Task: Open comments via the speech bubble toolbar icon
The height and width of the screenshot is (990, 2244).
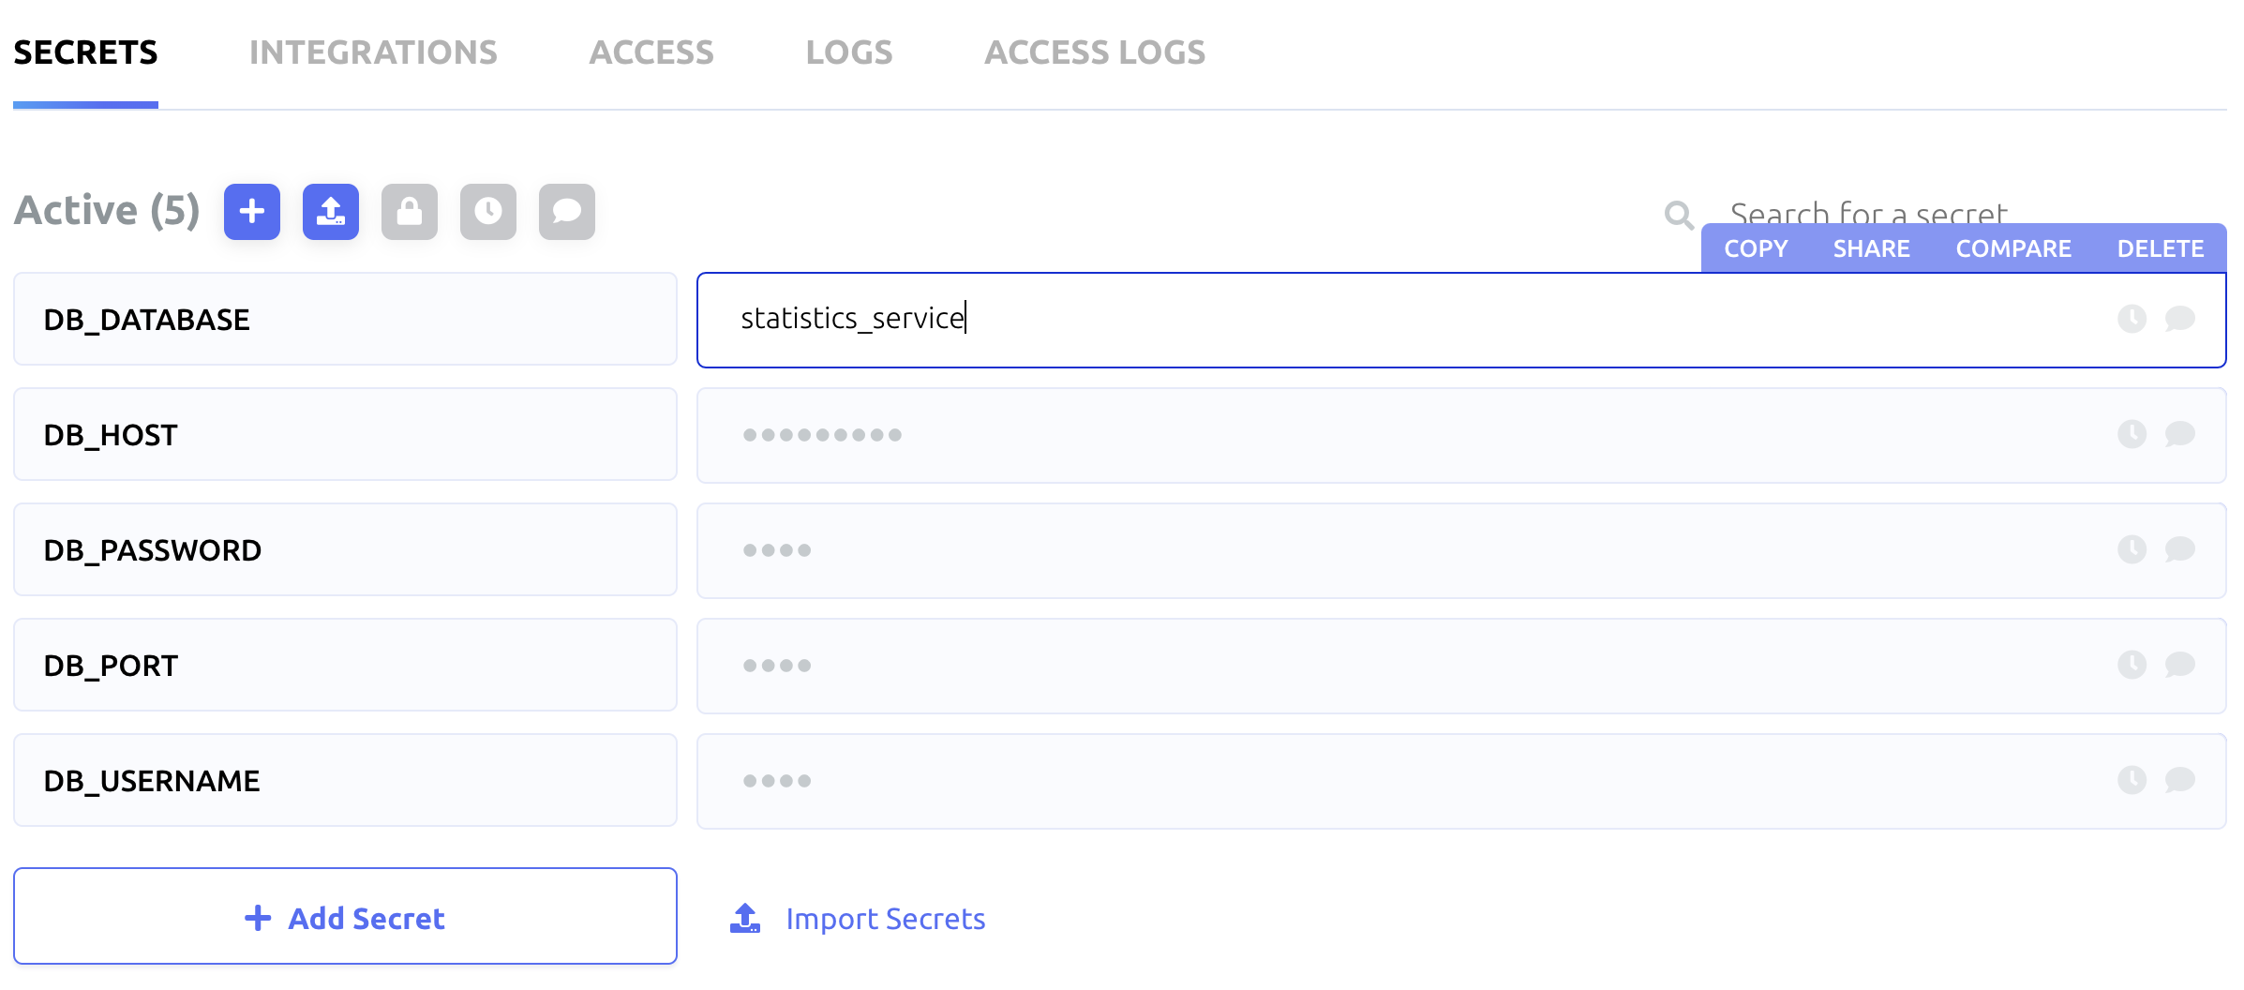Action: [x=566, y=212]
